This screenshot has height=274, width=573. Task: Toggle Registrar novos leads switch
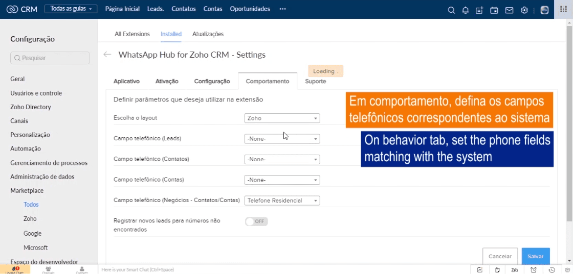click(256, 221)
